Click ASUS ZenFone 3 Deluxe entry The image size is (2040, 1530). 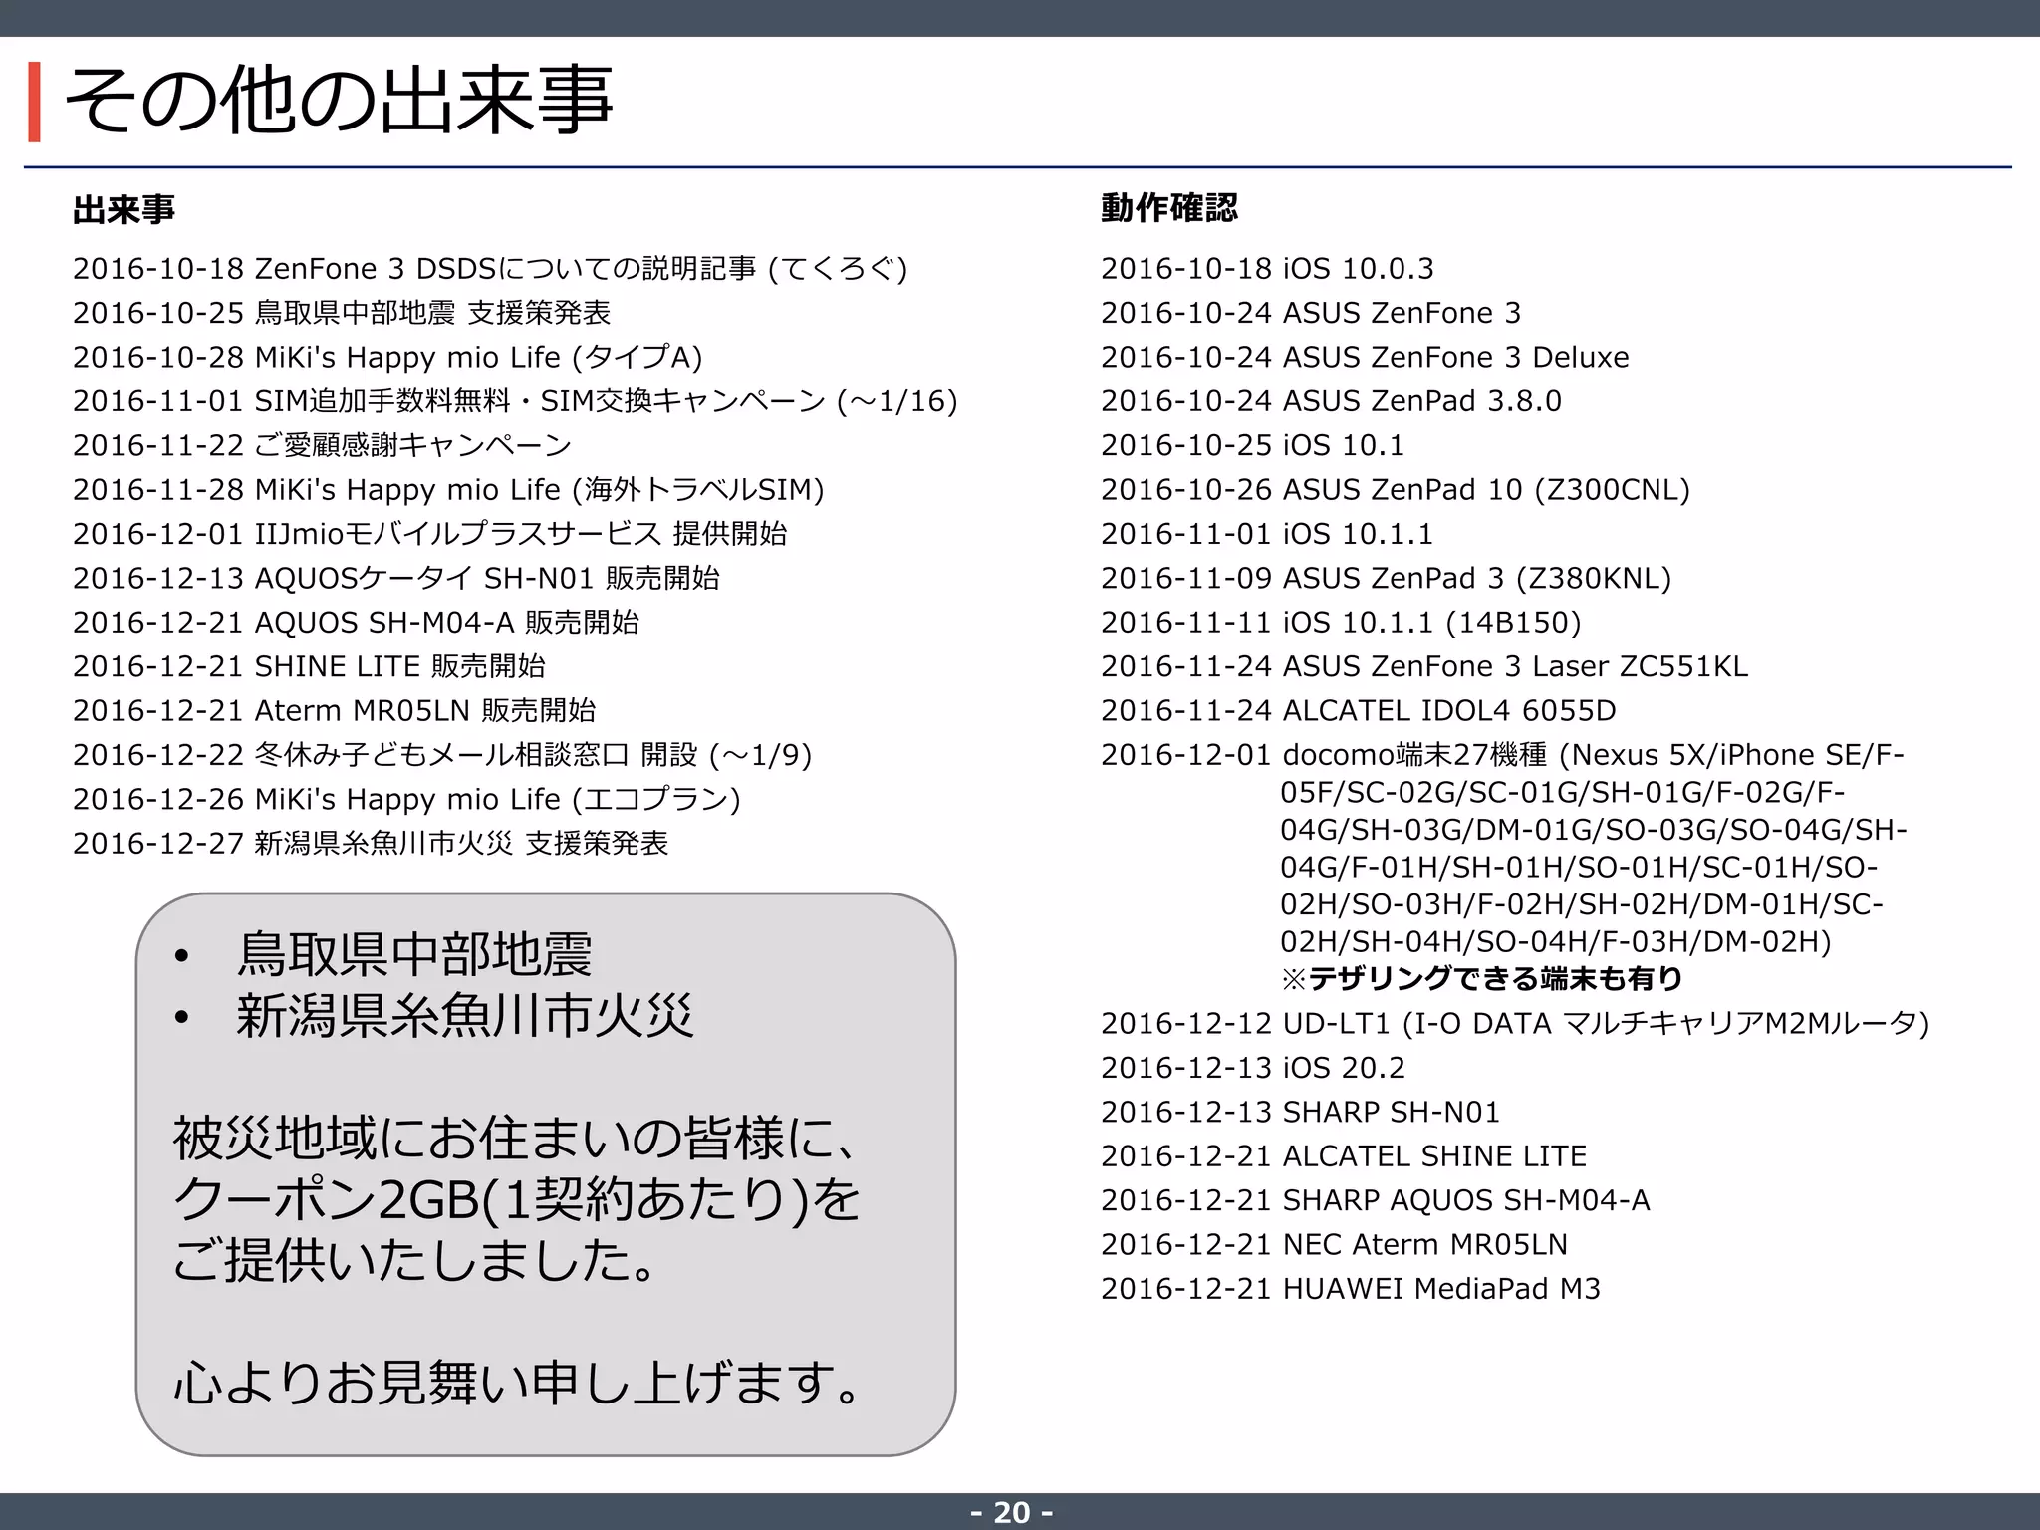[1365, 357]
